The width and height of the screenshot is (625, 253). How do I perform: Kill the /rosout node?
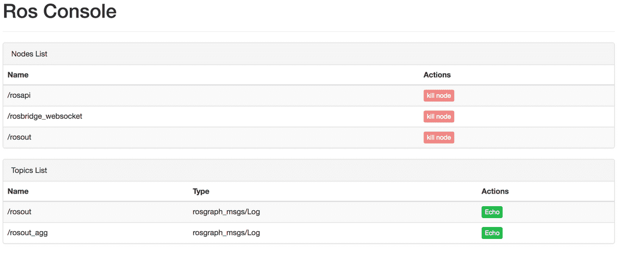coord(439,137)
